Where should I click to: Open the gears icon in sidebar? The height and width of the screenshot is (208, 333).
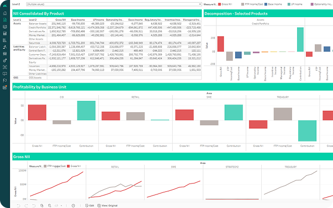[x=5, y=60]
